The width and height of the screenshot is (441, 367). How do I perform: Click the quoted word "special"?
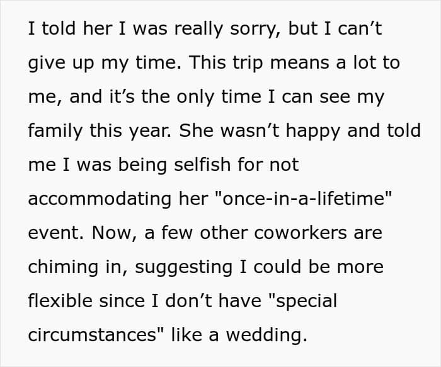[304, 301]
